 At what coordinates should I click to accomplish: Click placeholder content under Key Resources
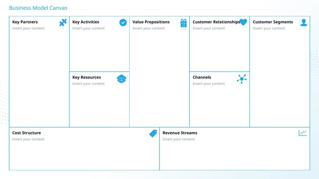pos(88,84)
